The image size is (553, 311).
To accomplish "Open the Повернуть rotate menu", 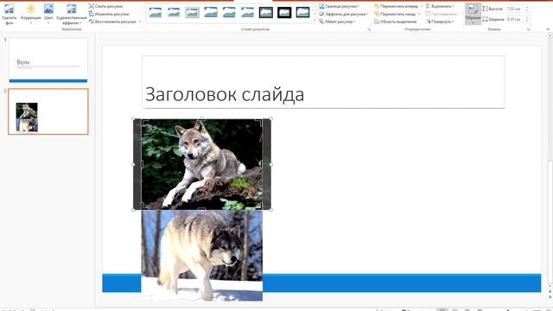I will point(440,22).
